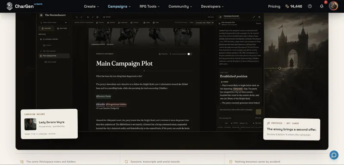Viewport: 344px width, 165px height.
Task: Open the help question mark icon
Action: (310, 6)
